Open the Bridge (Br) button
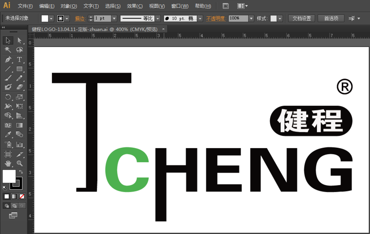 pos(225,6)
